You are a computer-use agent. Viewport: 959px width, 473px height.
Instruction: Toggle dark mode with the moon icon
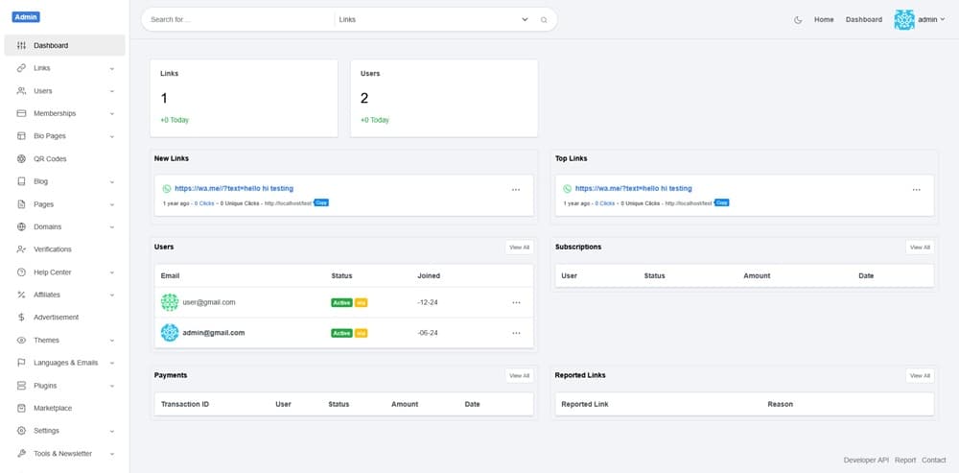pyautogui.click(x=798, y=19)
